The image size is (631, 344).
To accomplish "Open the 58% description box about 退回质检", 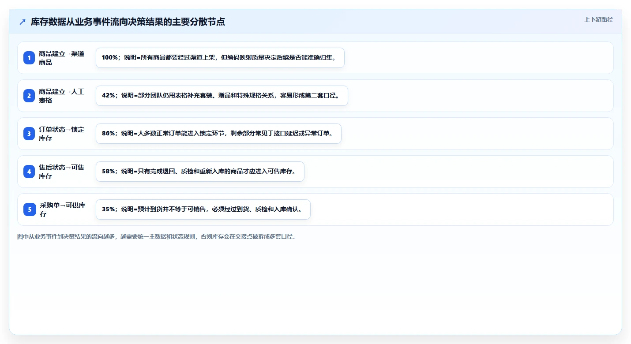I will [200, 172].
